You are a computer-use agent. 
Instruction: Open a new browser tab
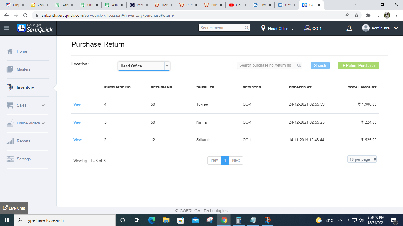pos(330,5)
